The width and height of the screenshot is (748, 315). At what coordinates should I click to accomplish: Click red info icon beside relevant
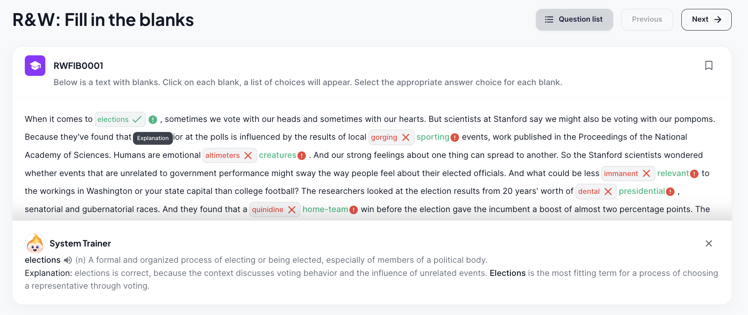(694, 174)
